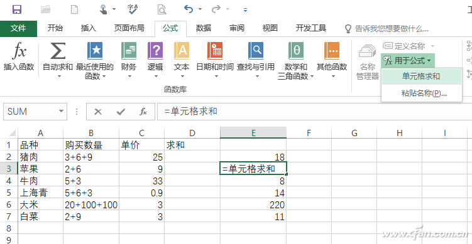Viewport: 472px width, 244px height.
Task: Click cell containing 购买数量
Action: [91, 145]
